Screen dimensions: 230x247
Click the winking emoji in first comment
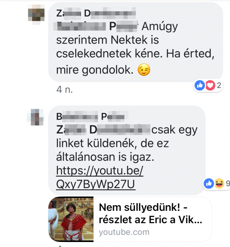click(x=144, y=70)
